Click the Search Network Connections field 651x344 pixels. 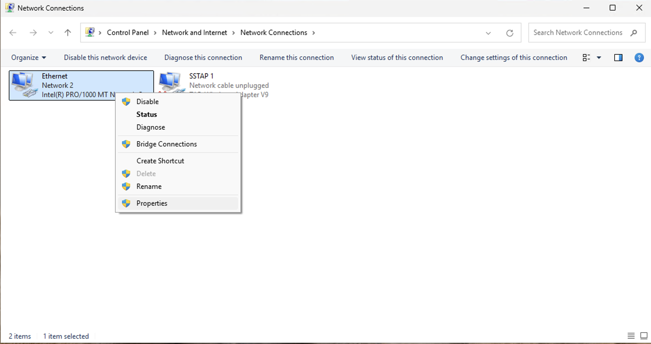(578, 33)
